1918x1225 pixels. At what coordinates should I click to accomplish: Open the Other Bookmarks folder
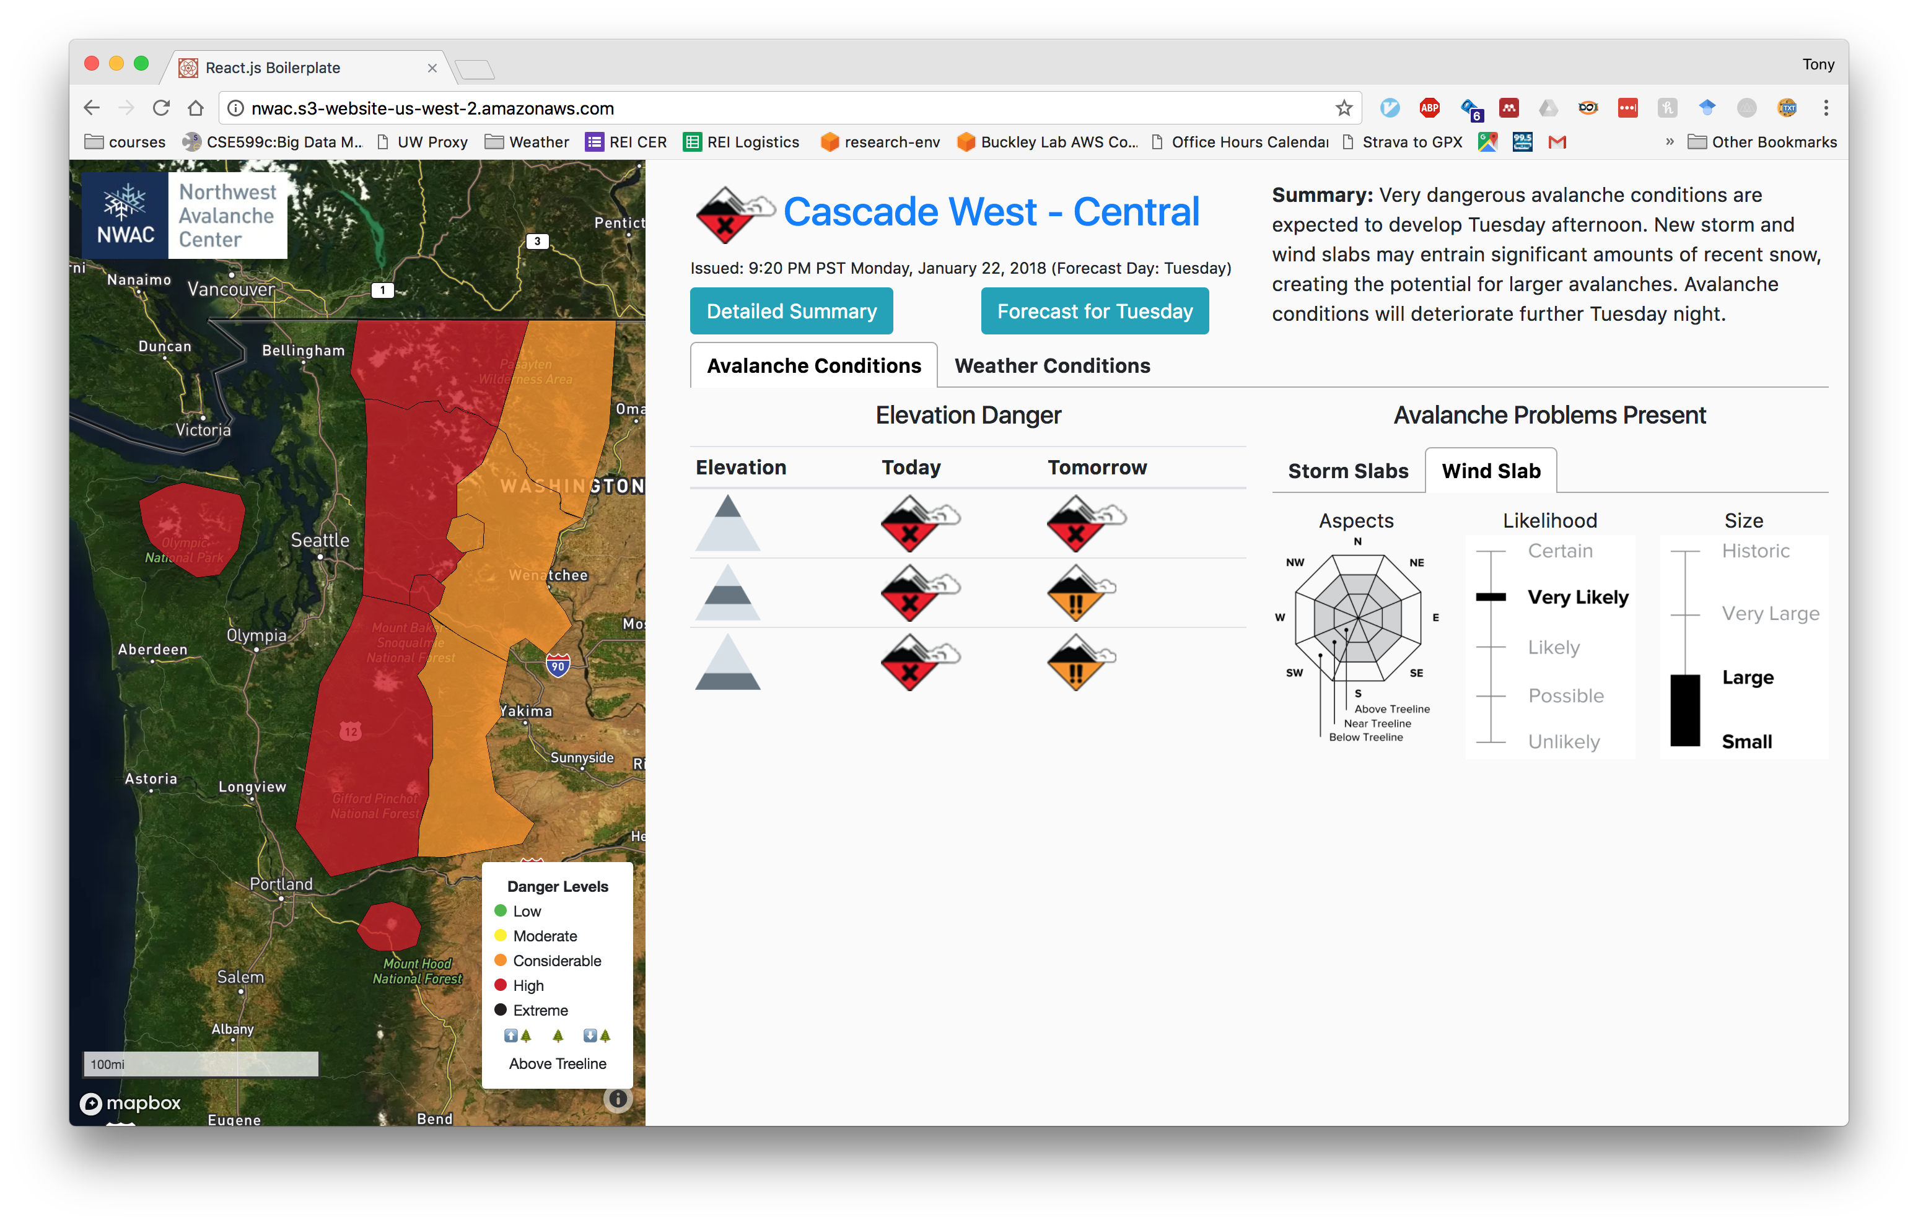pyautogui.click(x=1762, y=142)
